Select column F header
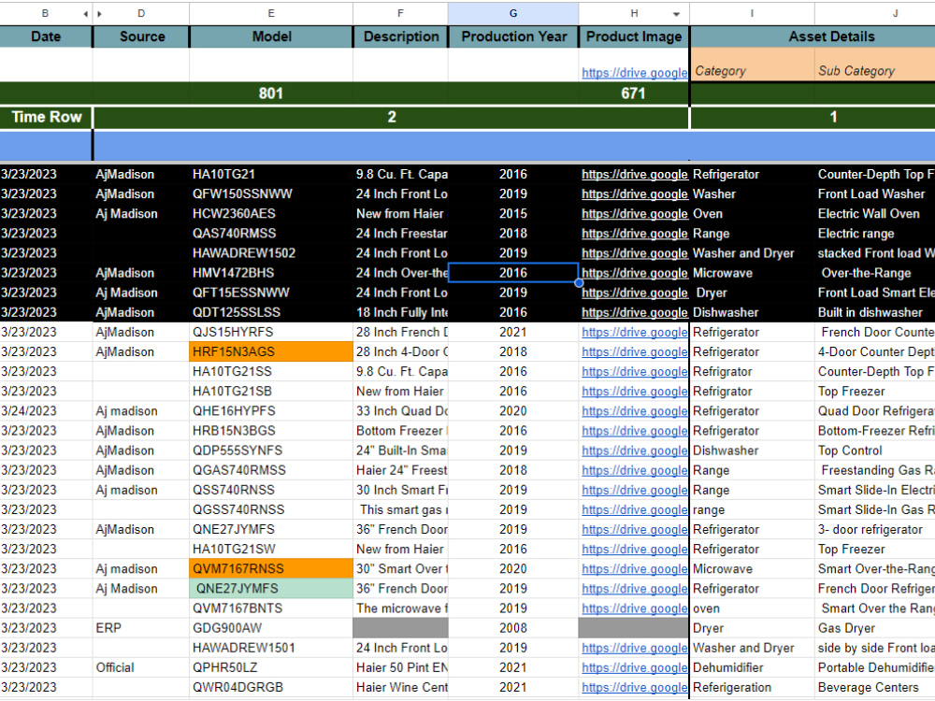 (x=400, y=13)
